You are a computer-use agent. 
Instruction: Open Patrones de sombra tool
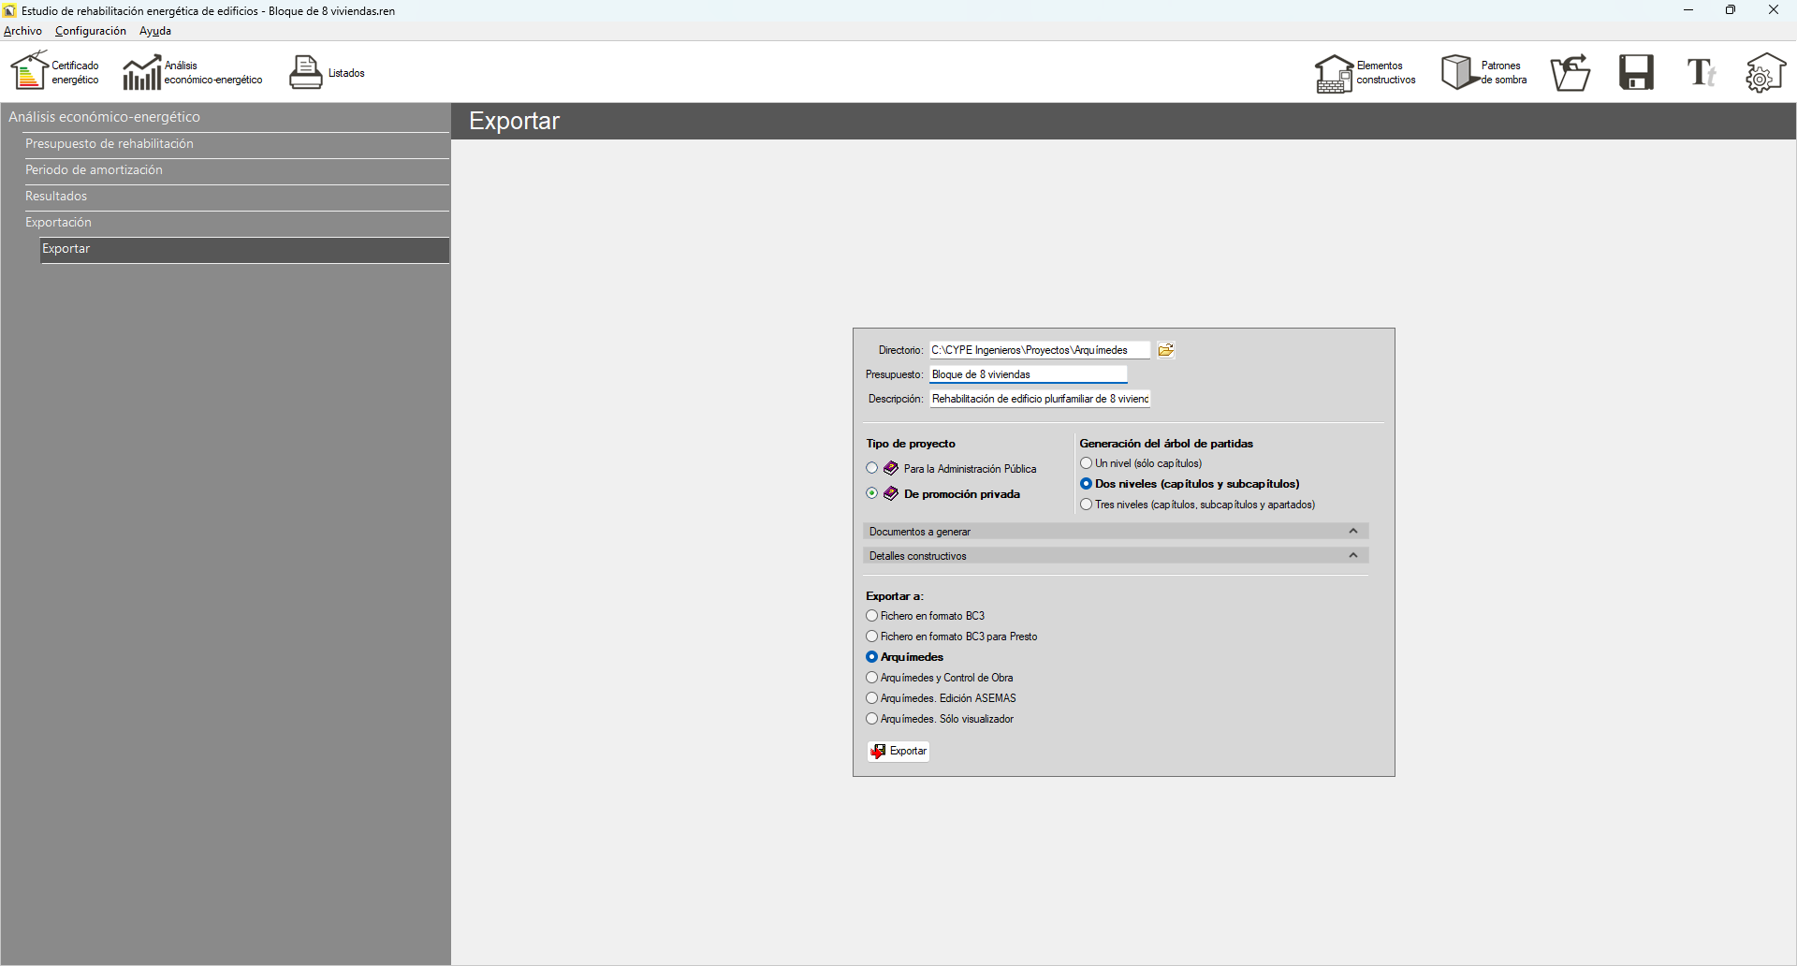click(1484, 72)
